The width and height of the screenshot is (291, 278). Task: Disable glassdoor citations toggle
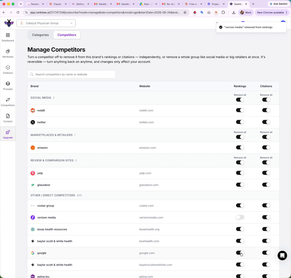tap(266, 185)
